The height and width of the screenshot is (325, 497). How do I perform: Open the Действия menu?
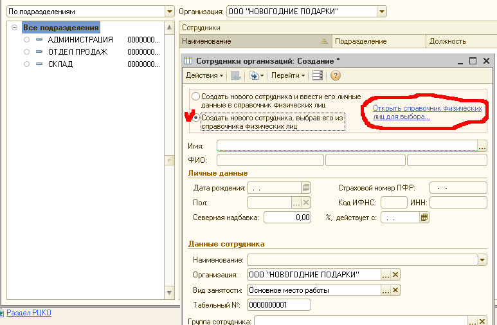(204, 75)
